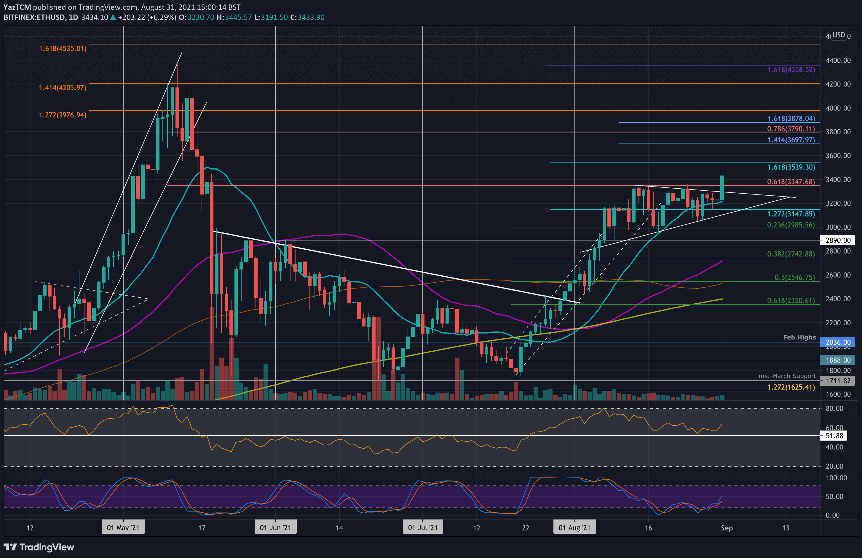Select the mid-March Support annotation text
This screenshot has width=862, height=558.
click(787, 376)
